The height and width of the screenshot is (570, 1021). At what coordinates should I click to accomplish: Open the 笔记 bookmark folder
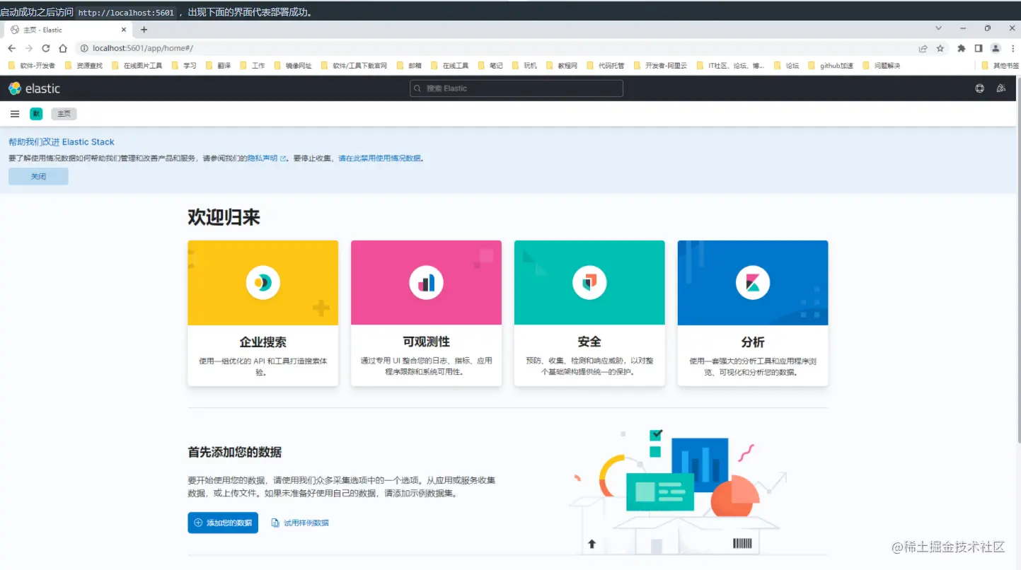click(x=490, y=66)
